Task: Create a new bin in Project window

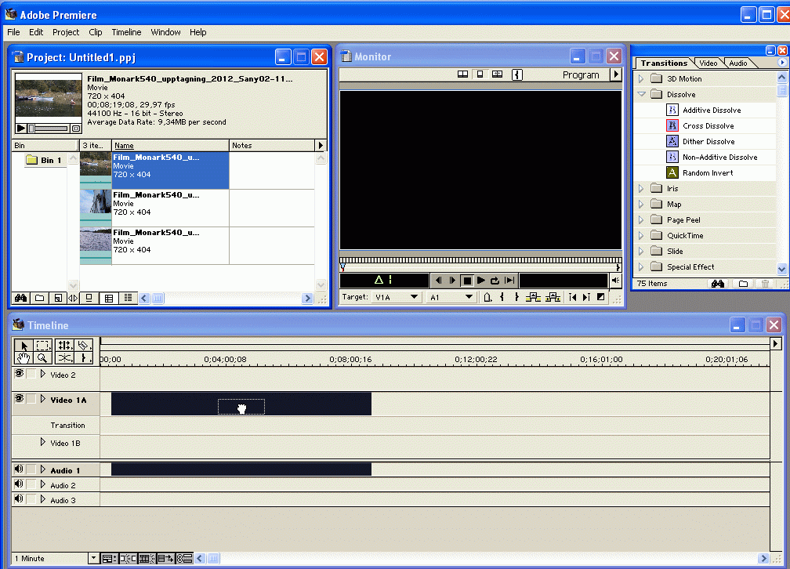Action: pyautogui.click(x=40, y=298)
